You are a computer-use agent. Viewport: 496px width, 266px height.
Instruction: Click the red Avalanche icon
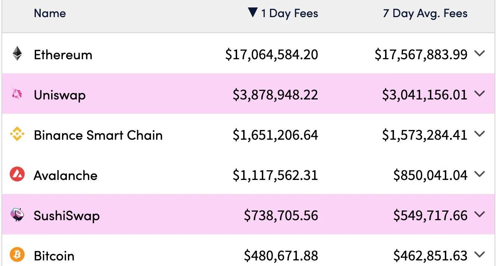coord(17,174)
